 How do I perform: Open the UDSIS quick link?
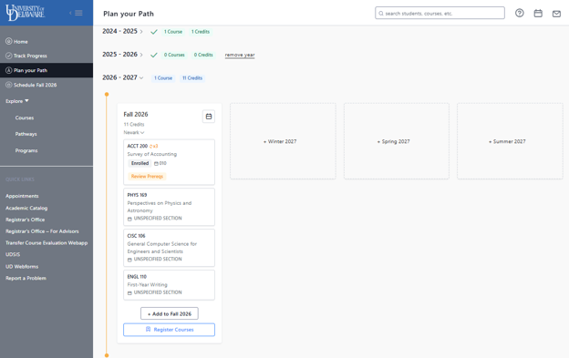click(13, 254)
